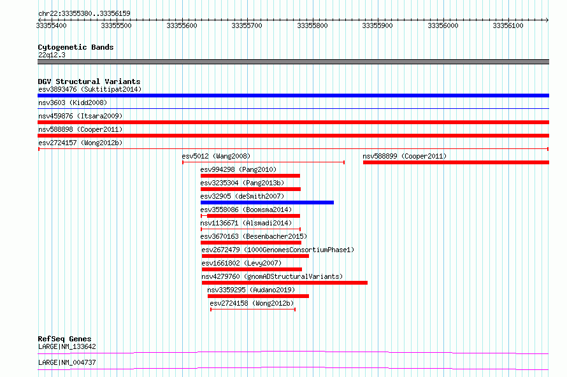Click the esv3558086 (Boomsma2014) label
The height and width of the screenshot is (377, 567).
pos(246,210)
